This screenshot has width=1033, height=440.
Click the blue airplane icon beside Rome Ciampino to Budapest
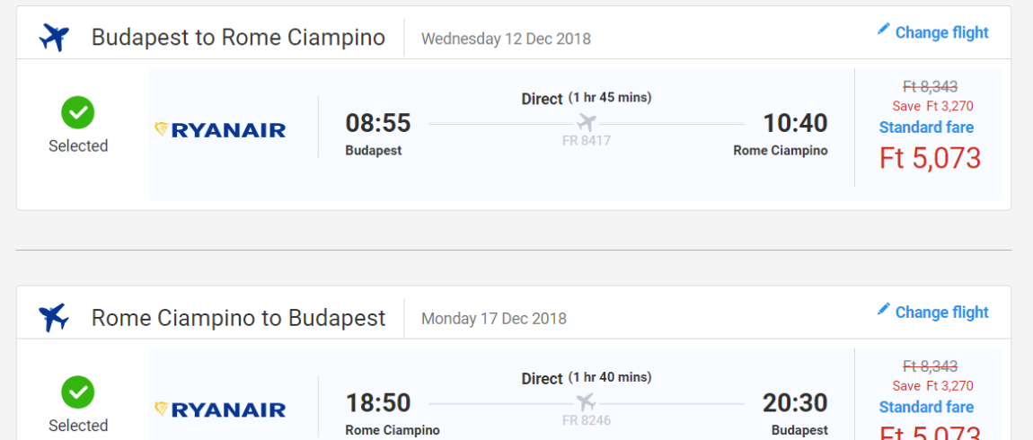[54, 318]
